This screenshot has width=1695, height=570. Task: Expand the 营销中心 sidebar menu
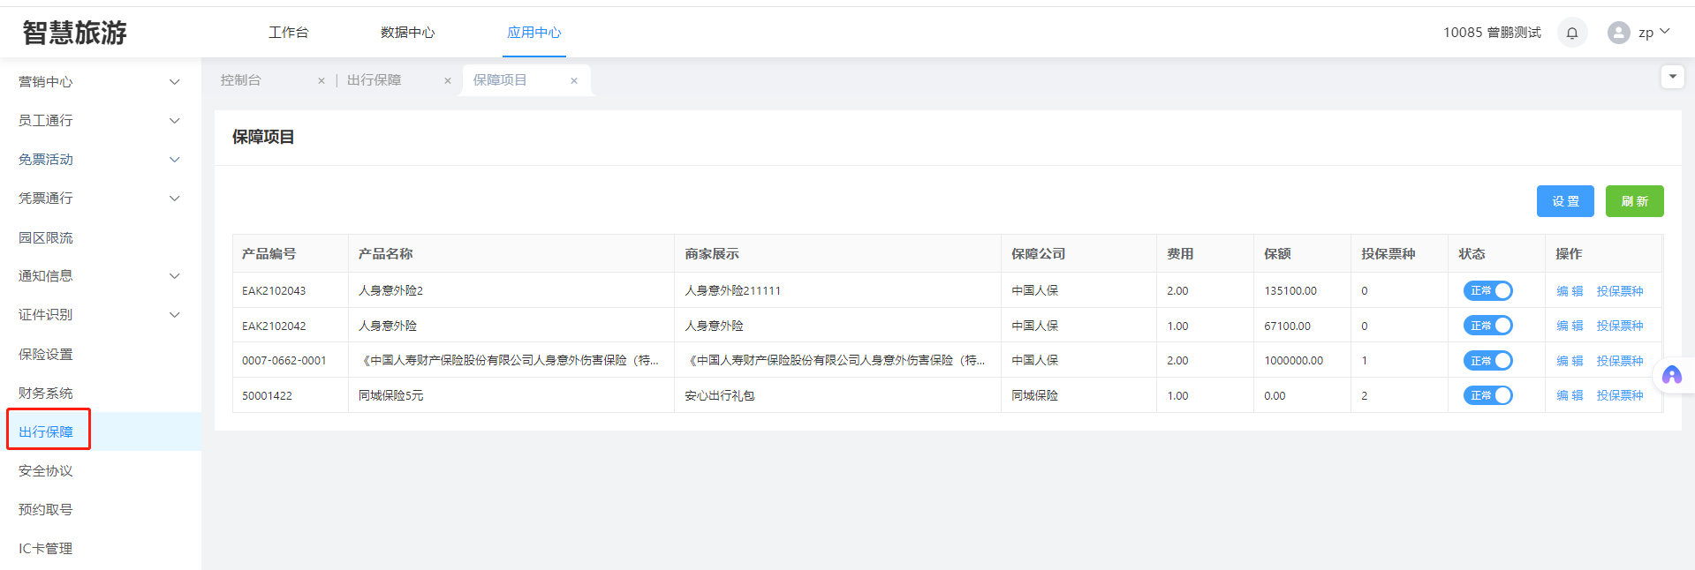(174, 82)
